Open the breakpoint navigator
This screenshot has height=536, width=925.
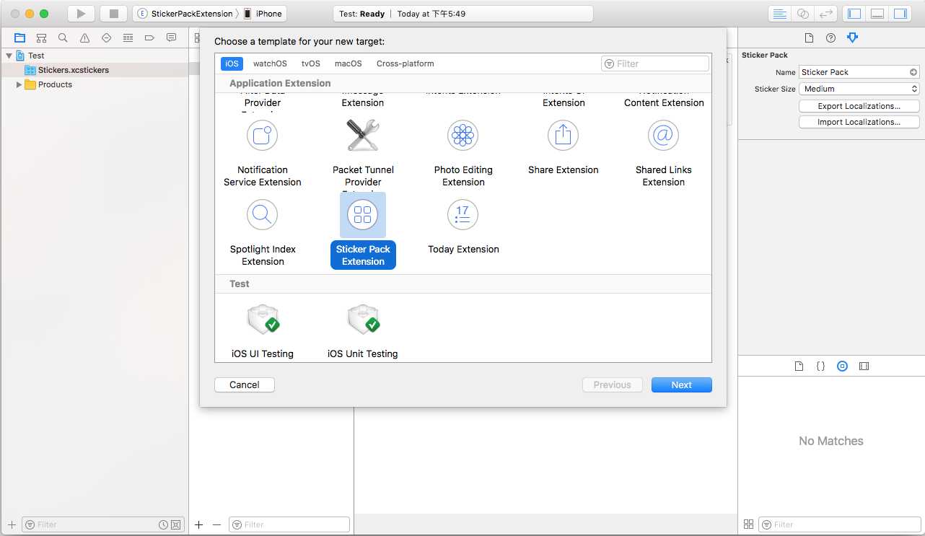[x=149, y=38]
